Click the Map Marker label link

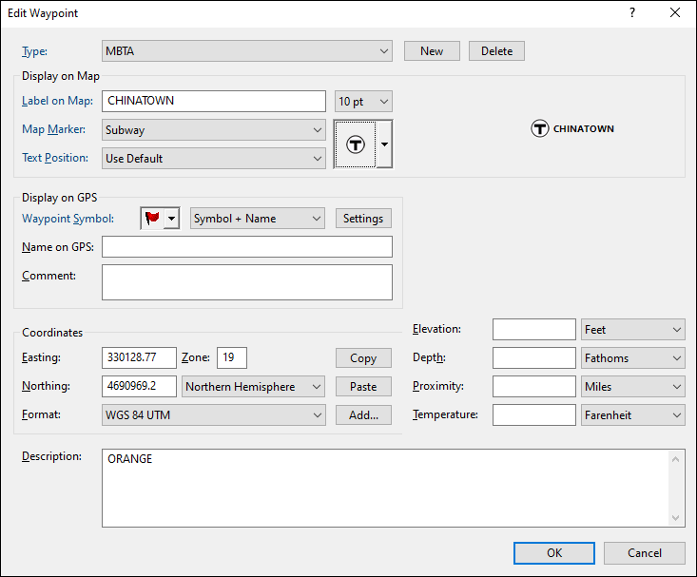coord(53,129)
